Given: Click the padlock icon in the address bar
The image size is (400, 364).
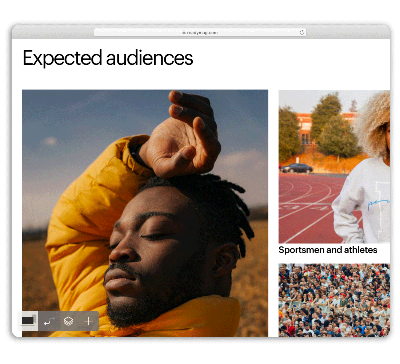Looking at the screenshot, I should pyautogui.click(x=184, y=32).
